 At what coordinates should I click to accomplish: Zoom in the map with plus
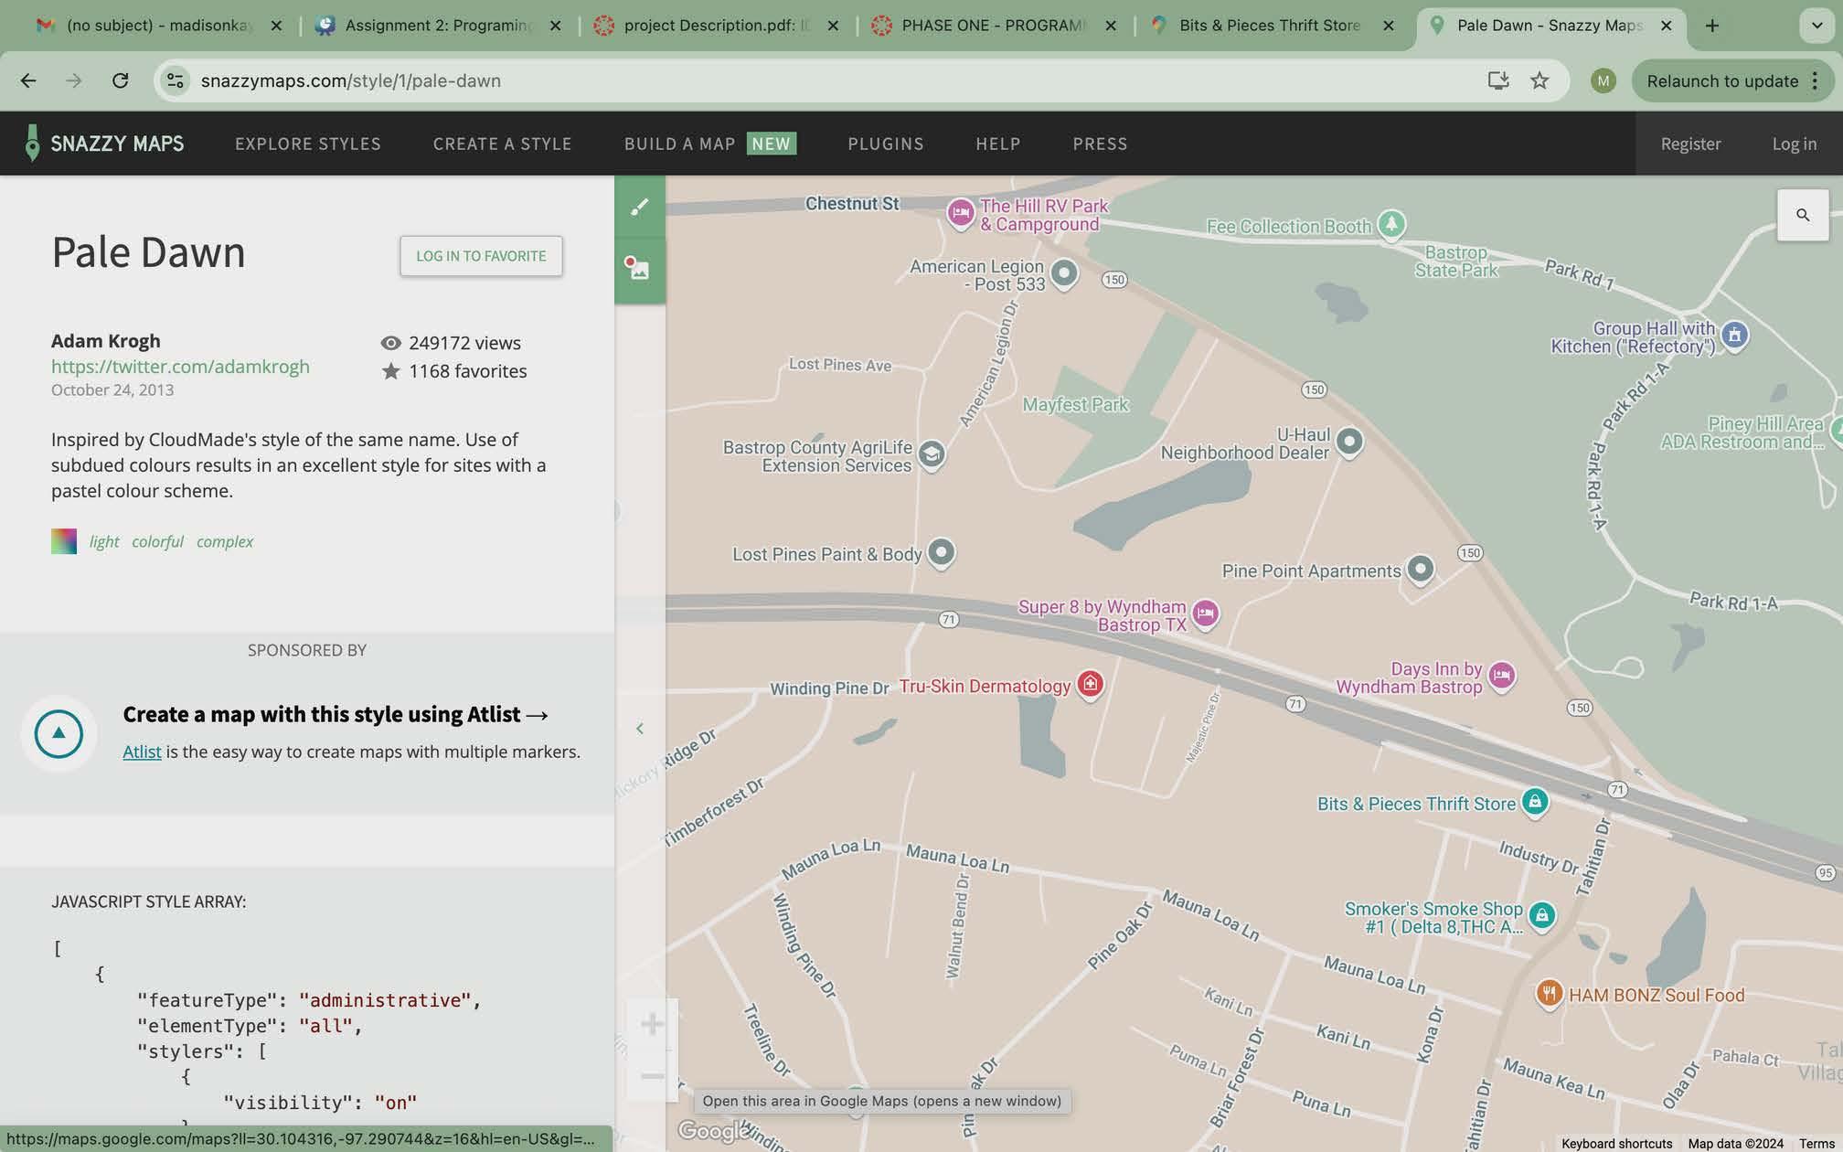(x=652, y=1024)
